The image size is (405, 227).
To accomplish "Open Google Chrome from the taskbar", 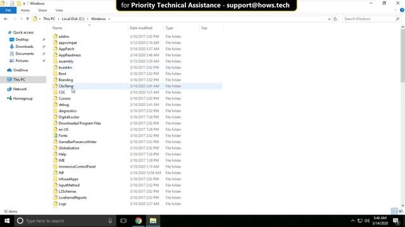I will 139,221.
